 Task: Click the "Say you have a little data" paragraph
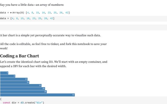pos(32,5)
